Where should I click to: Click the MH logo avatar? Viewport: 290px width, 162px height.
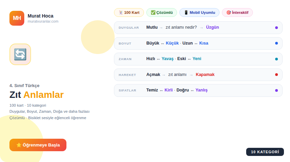[x=17, y=18]
